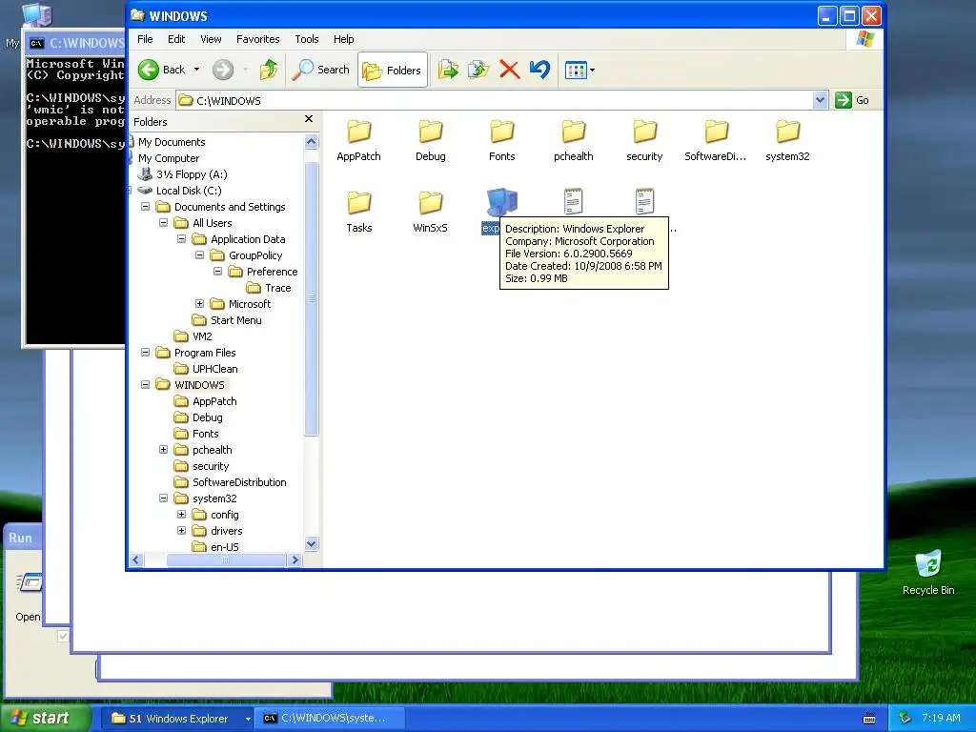Expand the drivers tree node
The image size is (976, 732).
(181, 530)
